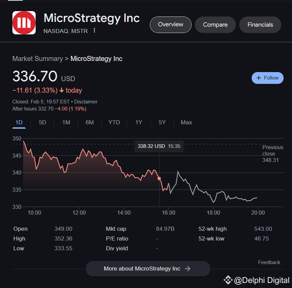Click the Feedback link
The image size is (292, 288).
point(269,262)
